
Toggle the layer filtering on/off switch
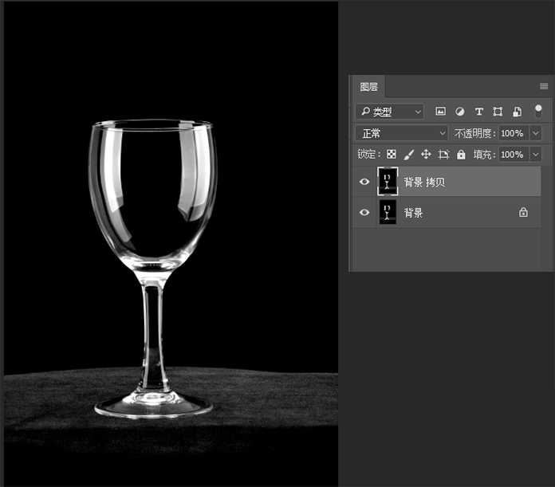[538, 110]
